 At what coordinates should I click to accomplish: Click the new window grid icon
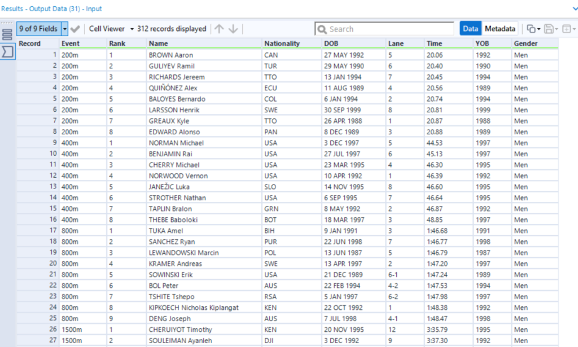pyautogui.click(x=567, y=29)
